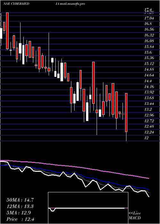The width and height of the screenshot is (160, 224).
Task: Click the MACD inset chart box
Action: click(x=88, y=208)
